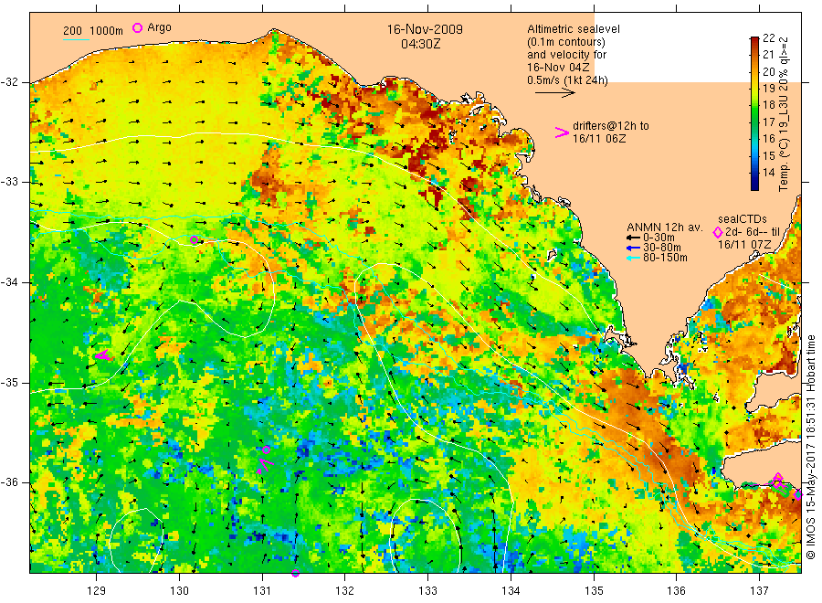Click the 'drifters@12h to' legend text

pos(611,126)
